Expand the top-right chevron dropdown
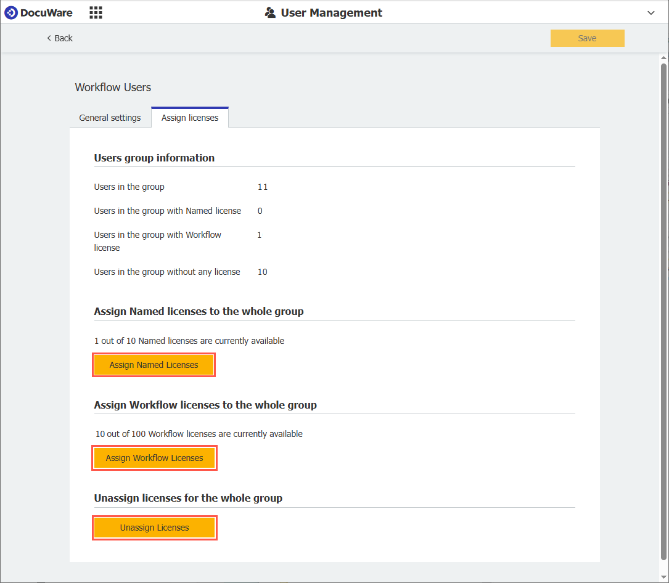Screen dimensions: 669x583 (x=651, y=13)
